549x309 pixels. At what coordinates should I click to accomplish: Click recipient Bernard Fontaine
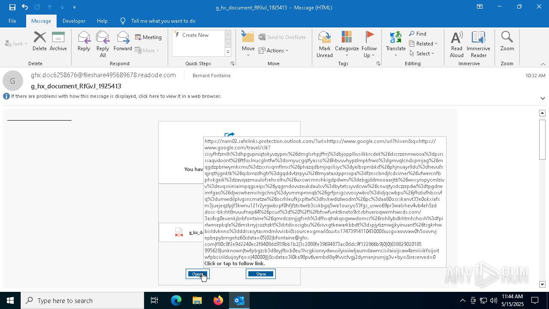pos(211,76)
